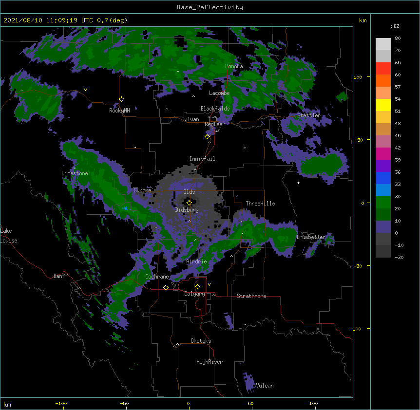Screen dimensions: 420x410
Task: Click the Sundre town label
Action: point(142,190)
